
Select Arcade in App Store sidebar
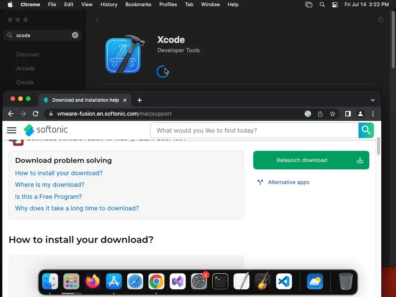pyautogui.click(x=26, y=68)
